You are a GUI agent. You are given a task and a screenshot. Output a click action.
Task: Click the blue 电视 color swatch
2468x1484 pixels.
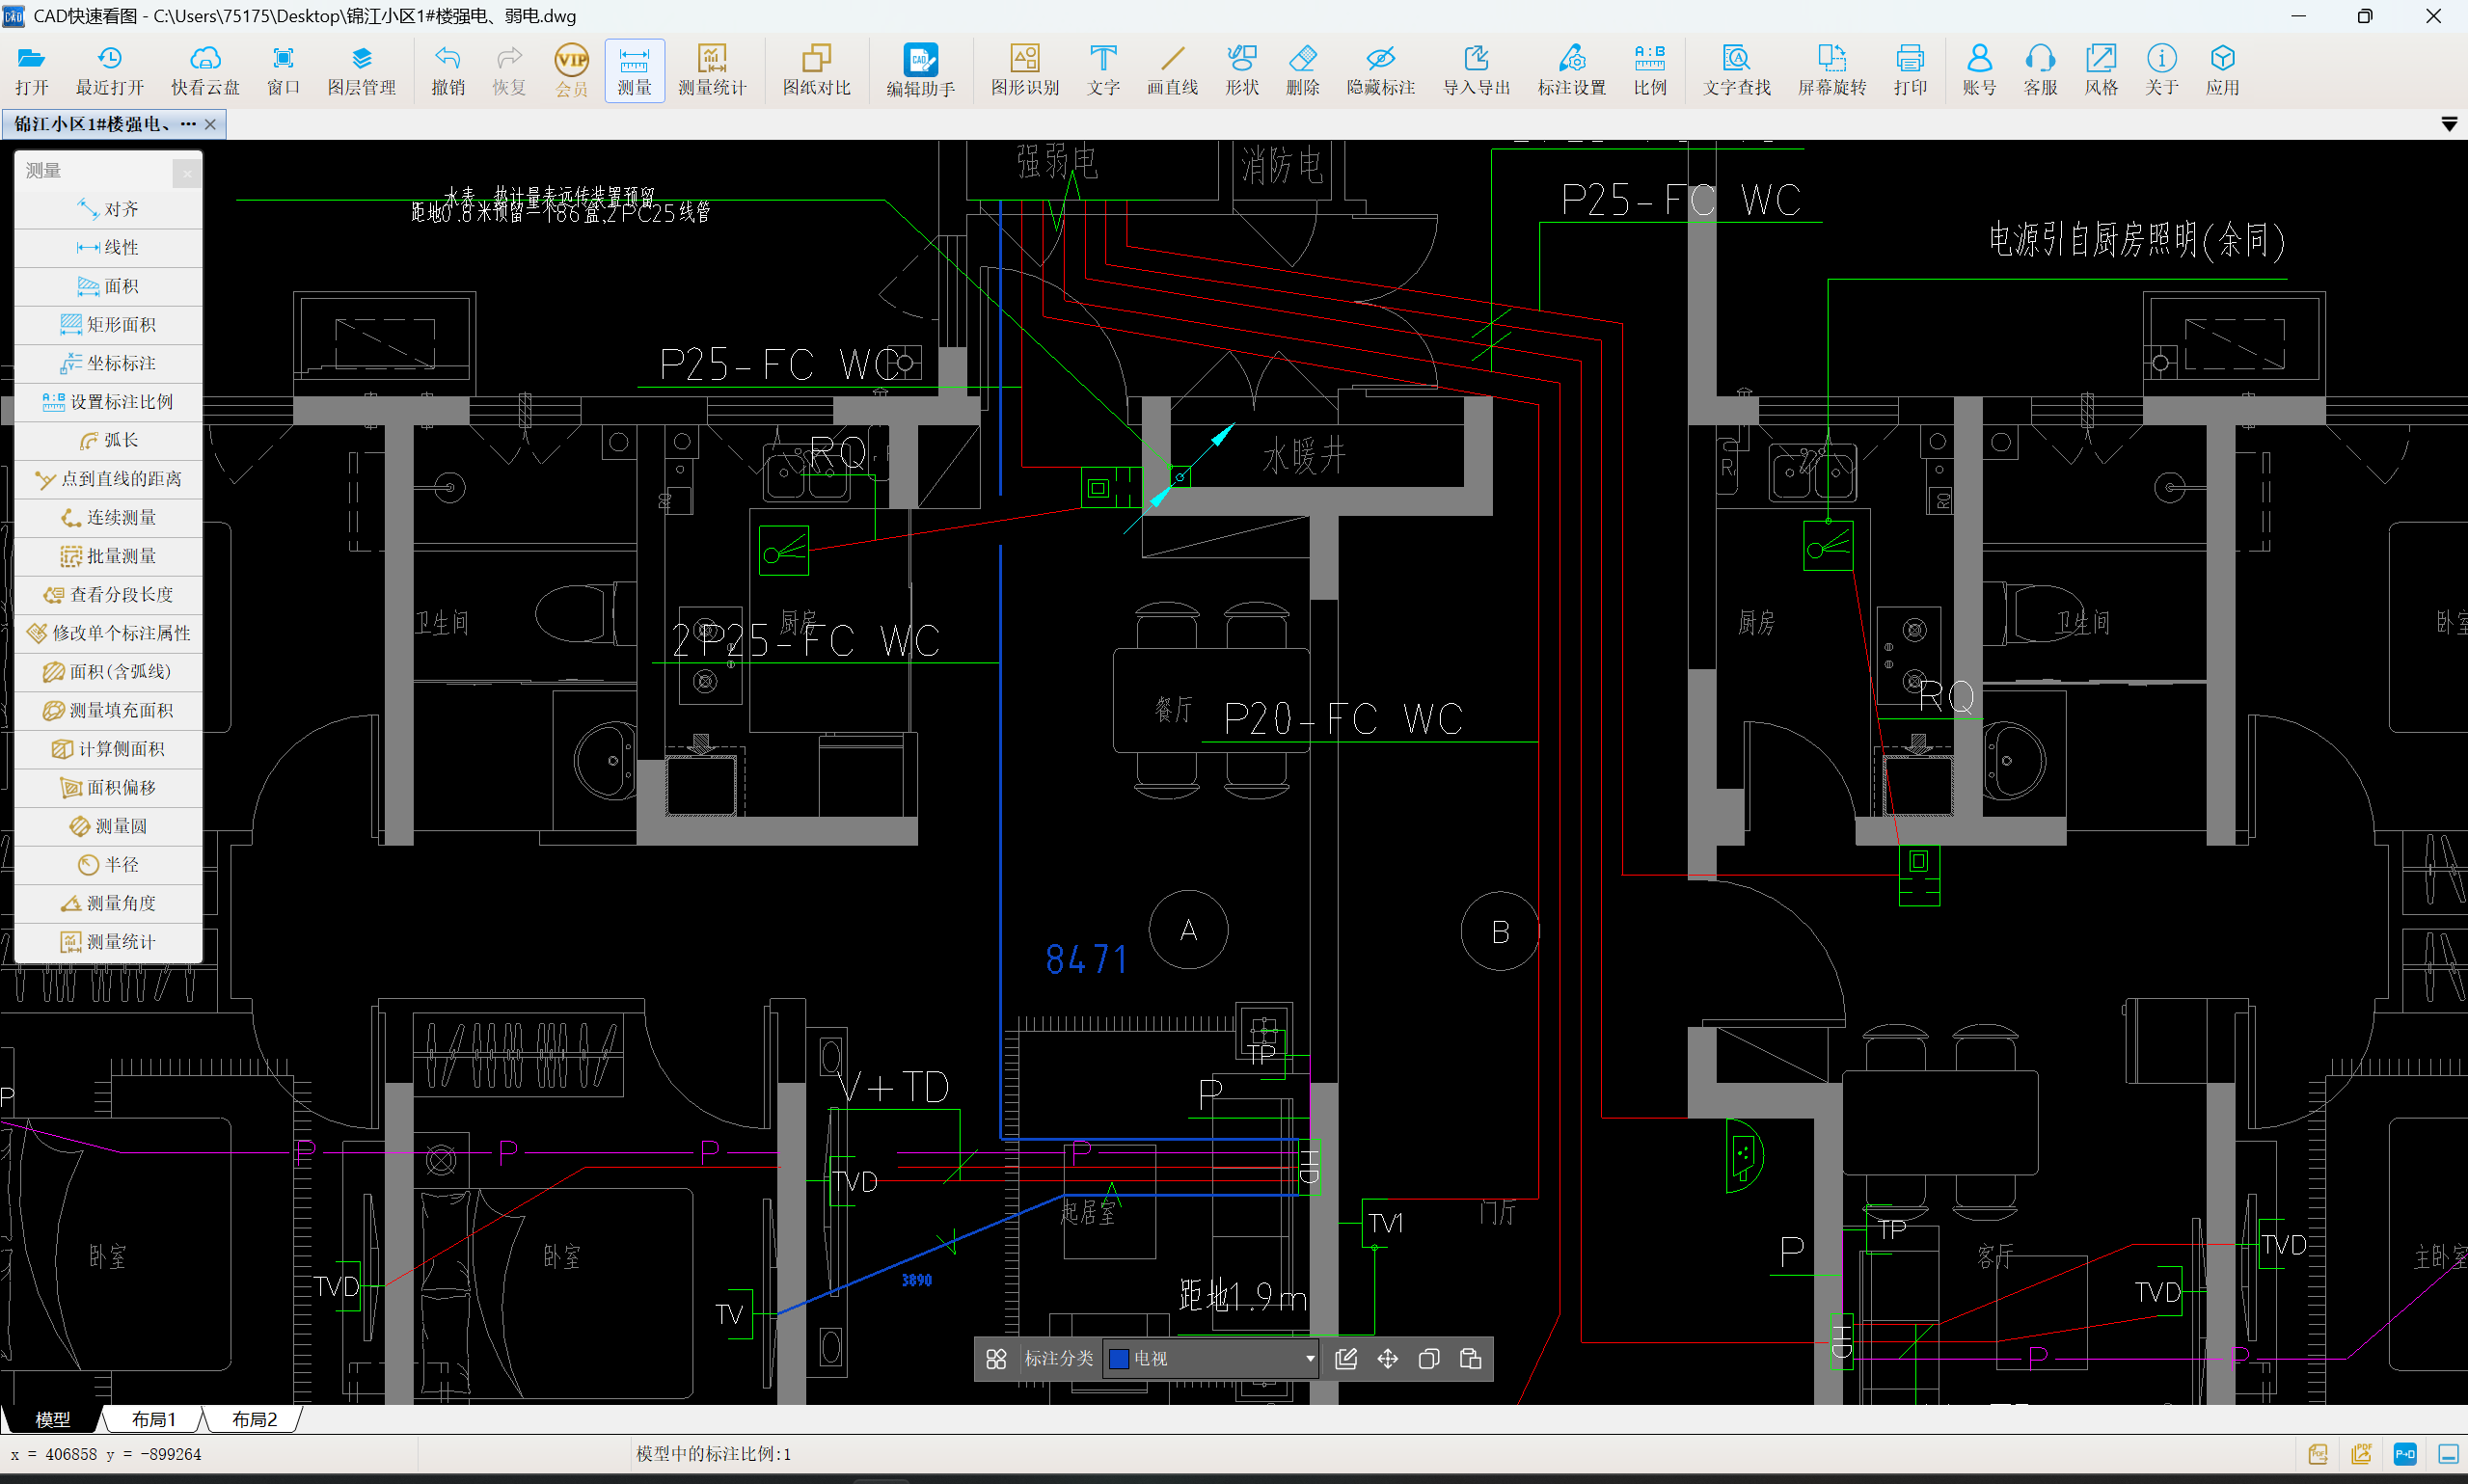[1120, 1358]
